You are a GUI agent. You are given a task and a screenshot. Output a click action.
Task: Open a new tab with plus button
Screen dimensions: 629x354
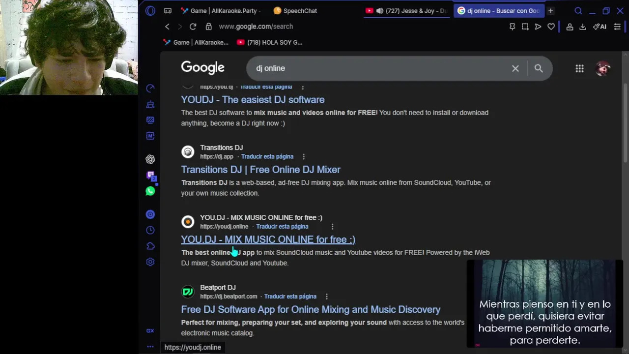[x=550, y=11]
